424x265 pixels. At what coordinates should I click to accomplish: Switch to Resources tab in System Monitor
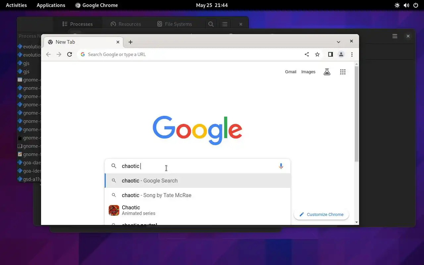pyautogui.click(x=126, y=24)
